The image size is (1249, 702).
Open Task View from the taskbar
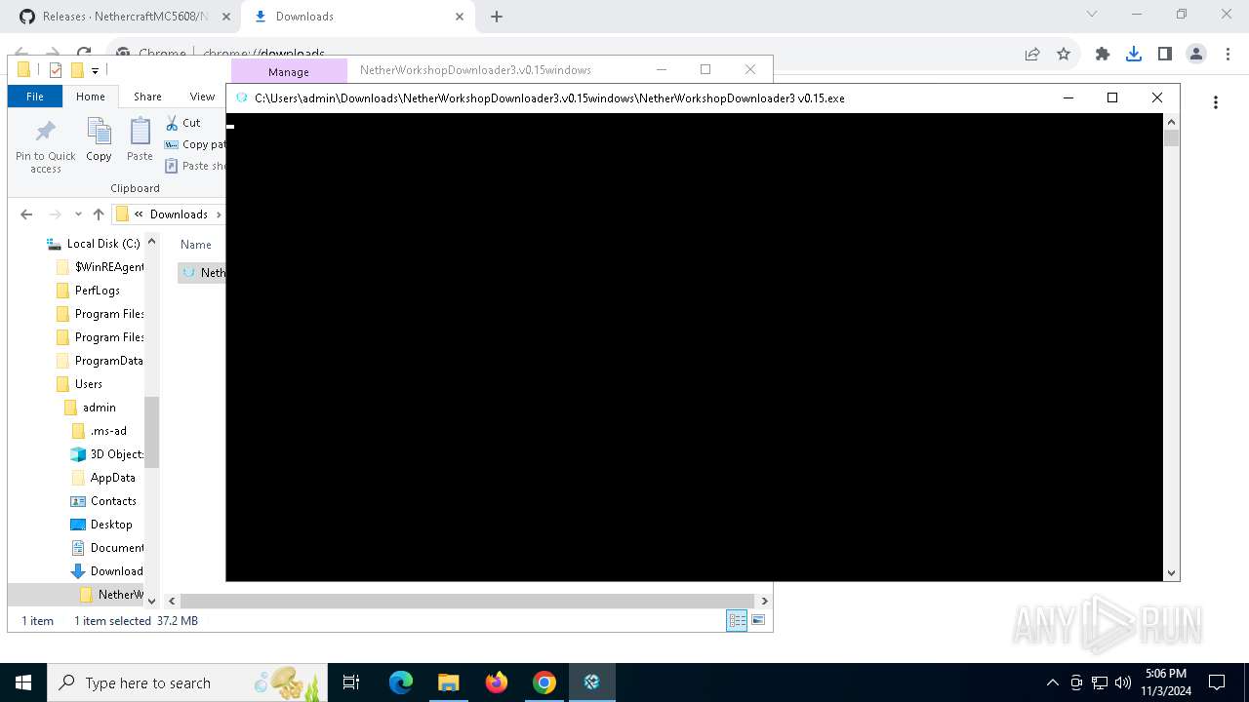[x=351, y=682]
